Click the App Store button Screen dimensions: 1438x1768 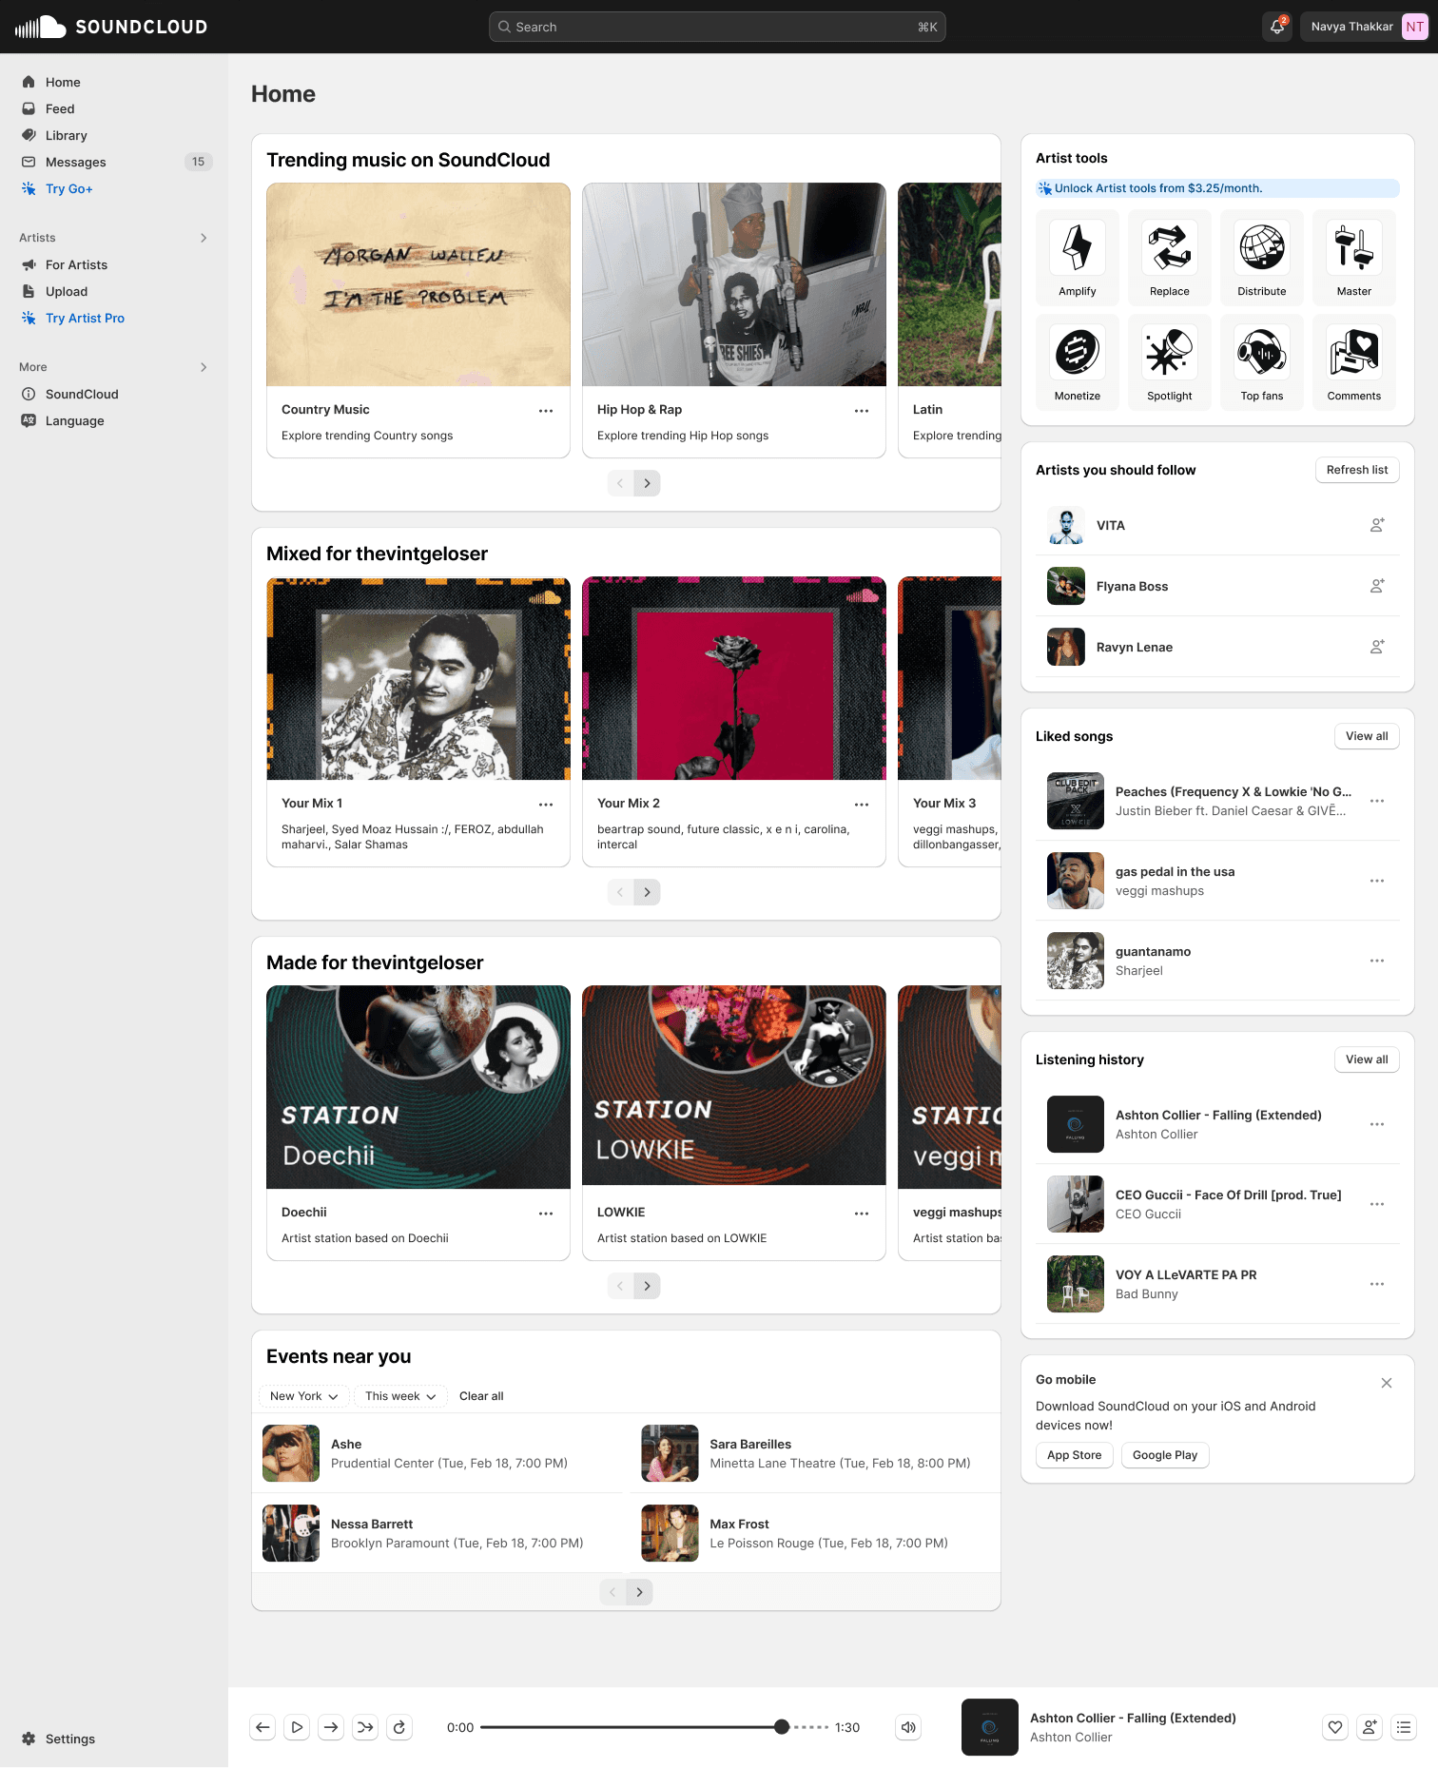pos(1074,1455)
